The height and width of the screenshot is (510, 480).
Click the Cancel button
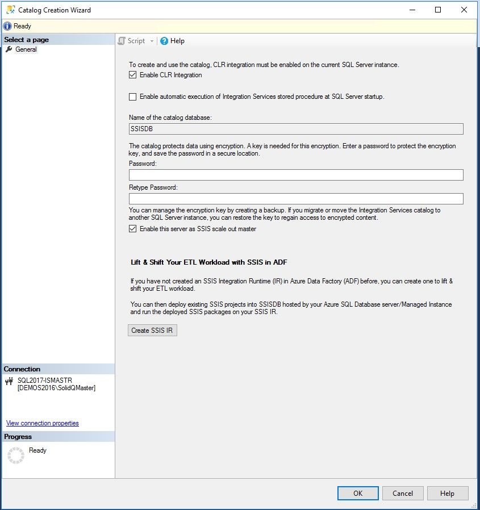pyautogui.click(x=403, y=493)
